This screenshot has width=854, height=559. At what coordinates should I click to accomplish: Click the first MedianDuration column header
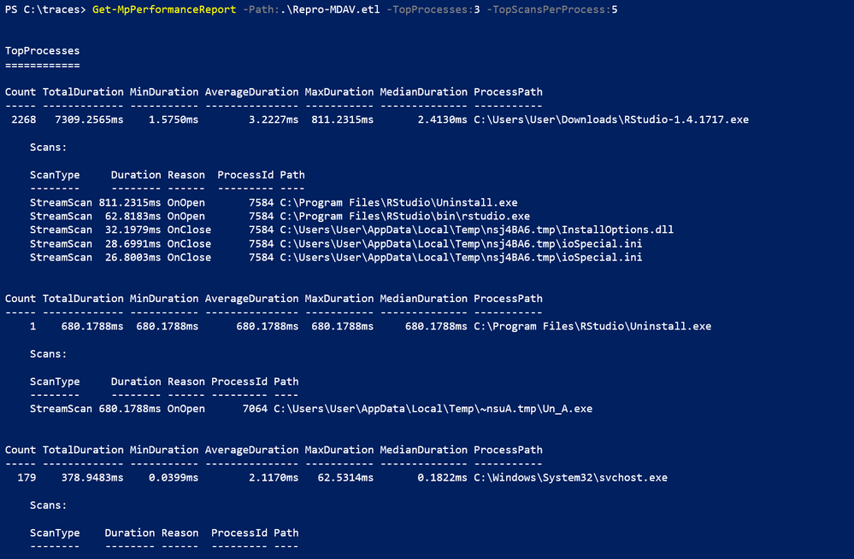pyautogui.click(x=424, y=92)
